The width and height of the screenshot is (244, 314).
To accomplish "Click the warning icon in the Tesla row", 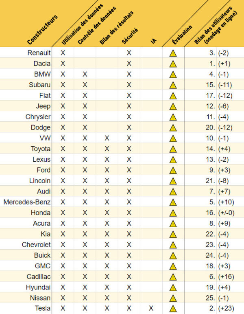I will [x=173, y=309].
